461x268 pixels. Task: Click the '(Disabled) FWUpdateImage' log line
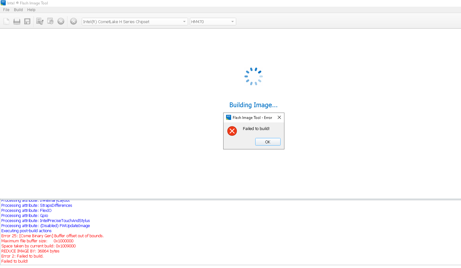(x=46, y=226)
